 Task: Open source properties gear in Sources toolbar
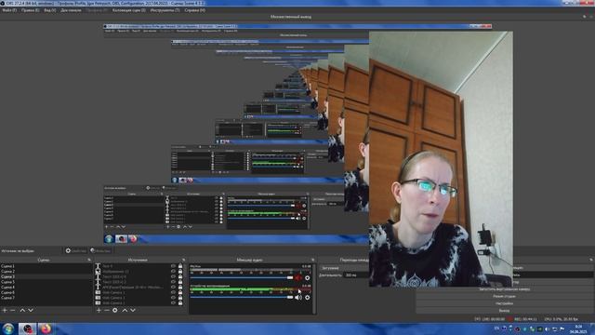(x=115, y=310)
